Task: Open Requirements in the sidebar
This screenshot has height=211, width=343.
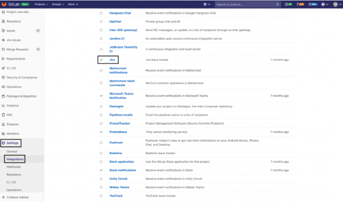Action: [13, 59]
